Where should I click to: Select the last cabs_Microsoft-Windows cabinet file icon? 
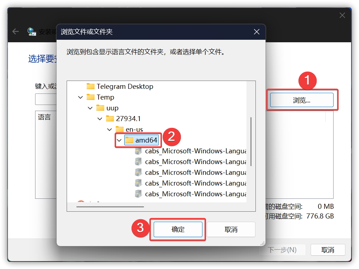tap(138, 194)
